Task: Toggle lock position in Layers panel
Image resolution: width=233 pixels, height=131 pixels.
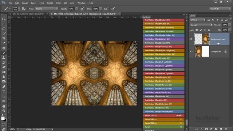Action: [x=205, y=30]
